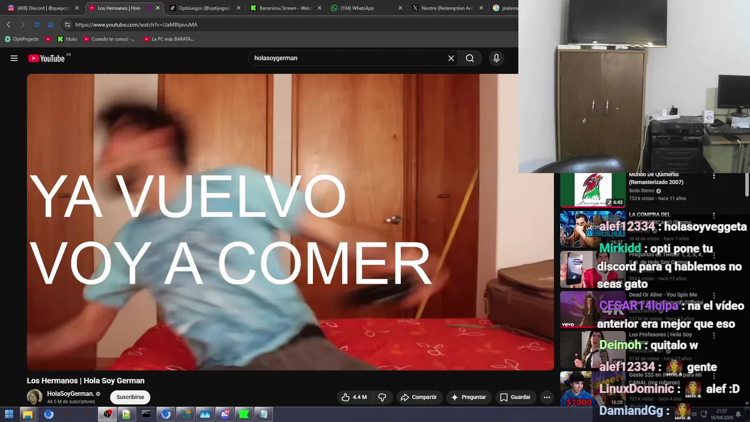Save video with Guardar button
Viewport: 750px width, 422px height.
(x=515, y=397)
